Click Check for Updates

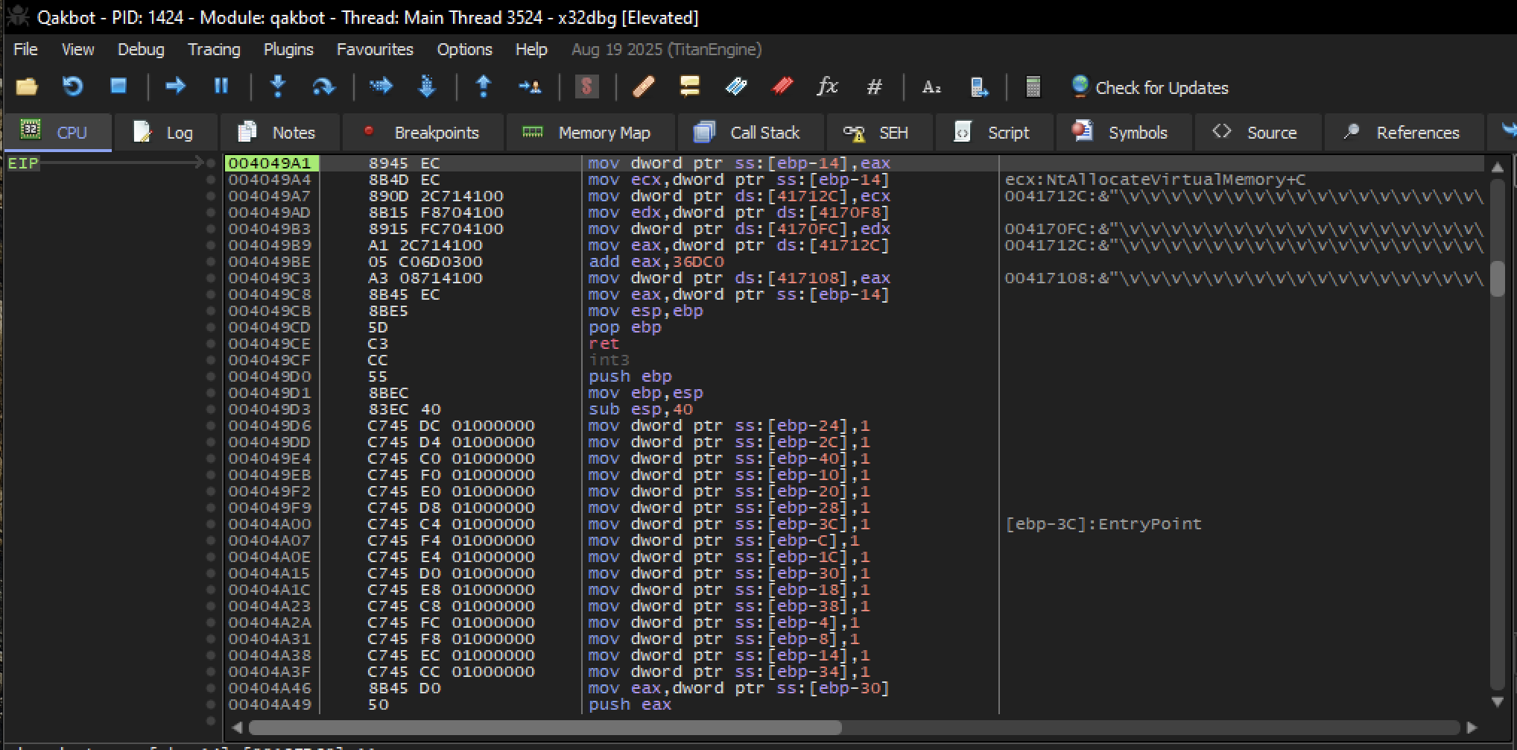pos(1150,87)
